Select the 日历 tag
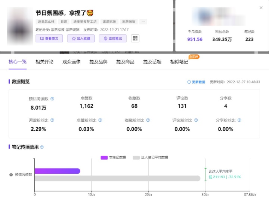Screen dimensions: 269x200 (x=64, y=22)
